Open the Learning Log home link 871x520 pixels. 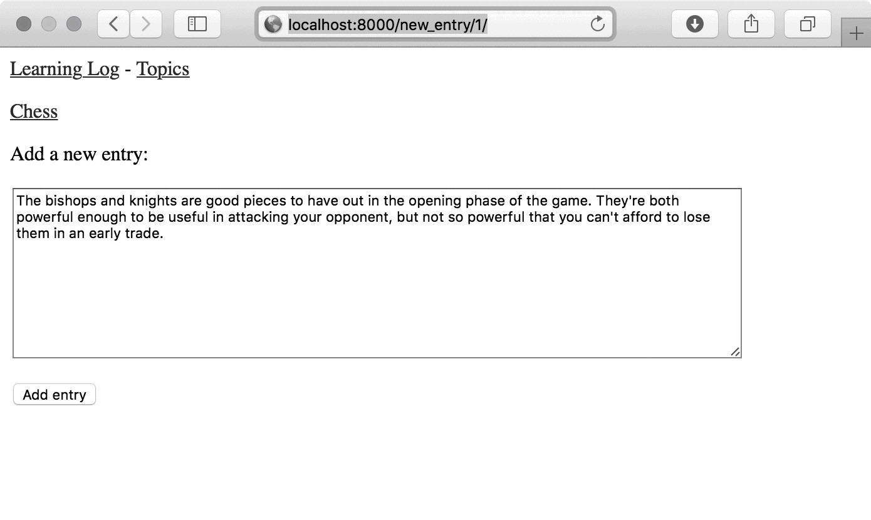pyautogui.click(x=65, y=69)
